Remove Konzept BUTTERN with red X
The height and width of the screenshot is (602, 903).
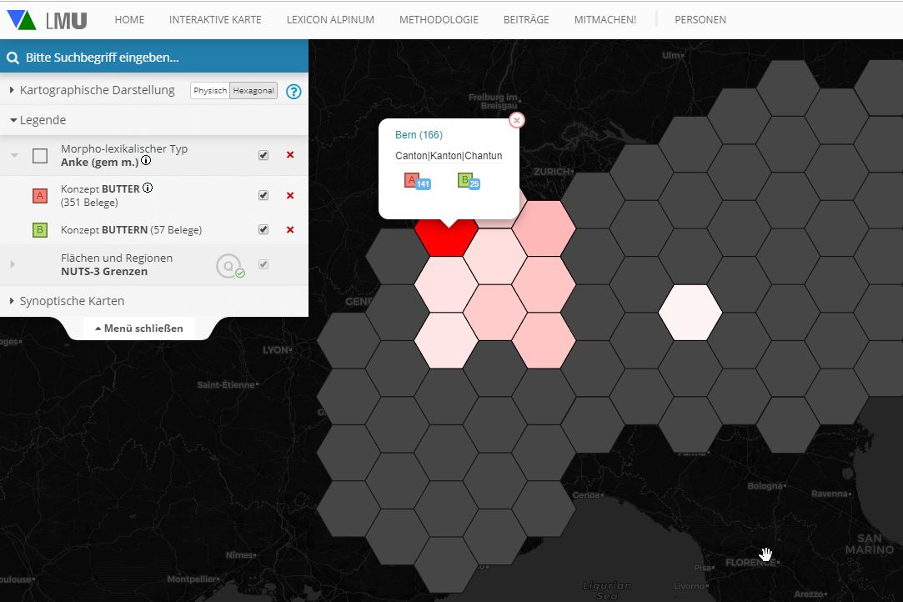290,230
